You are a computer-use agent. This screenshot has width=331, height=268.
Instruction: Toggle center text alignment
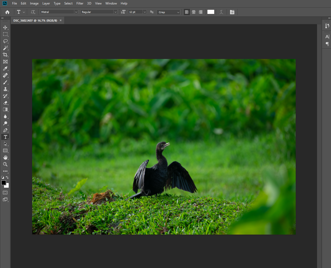pyautogui.click(x=194, y=12)
